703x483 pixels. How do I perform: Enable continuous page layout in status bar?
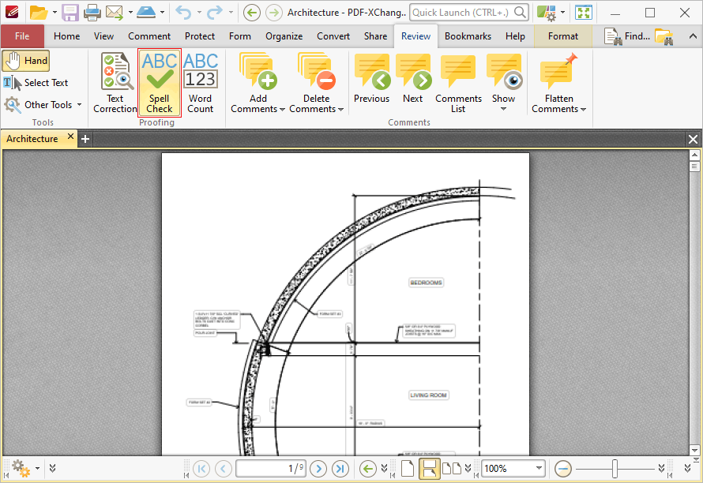(x=429, y=468)
